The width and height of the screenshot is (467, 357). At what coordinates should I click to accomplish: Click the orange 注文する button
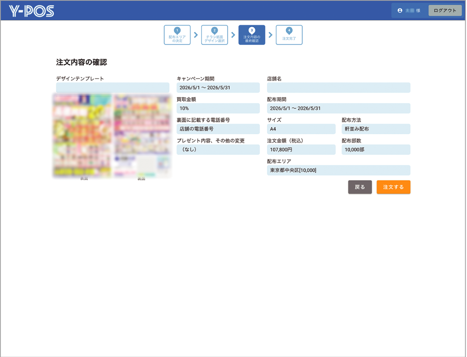pos(394,187)
